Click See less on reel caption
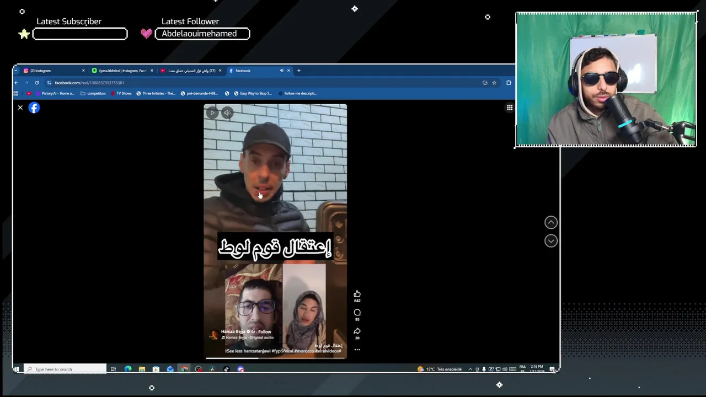This screenshot has width=706, height=397. [x=234, y=351]
